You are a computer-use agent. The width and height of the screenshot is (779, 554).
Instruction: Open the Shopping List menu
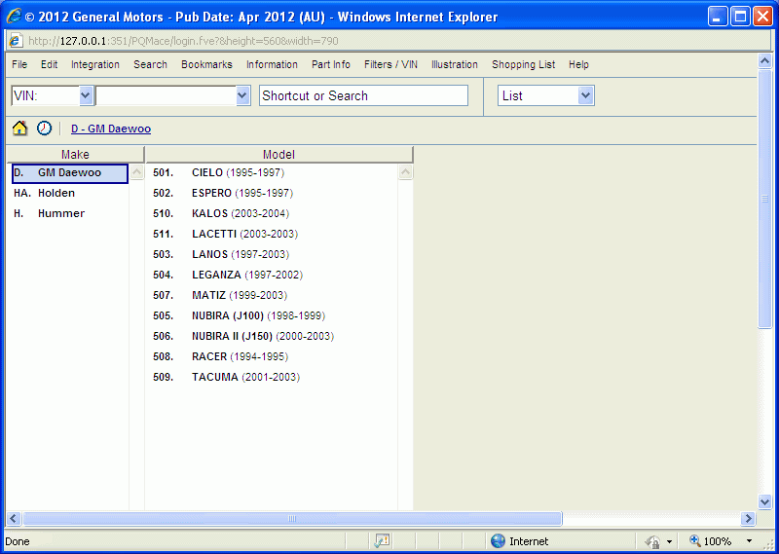pyautogui.click(x=523, y=64)
